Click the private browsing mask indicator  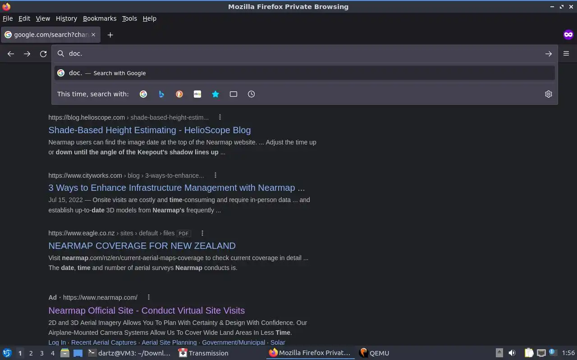click(x=568, y=35)
